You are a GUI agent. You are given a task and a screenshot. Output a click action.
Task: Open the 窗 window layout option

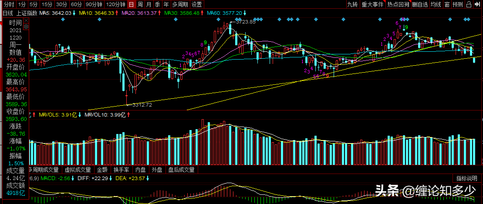[447, 4]
